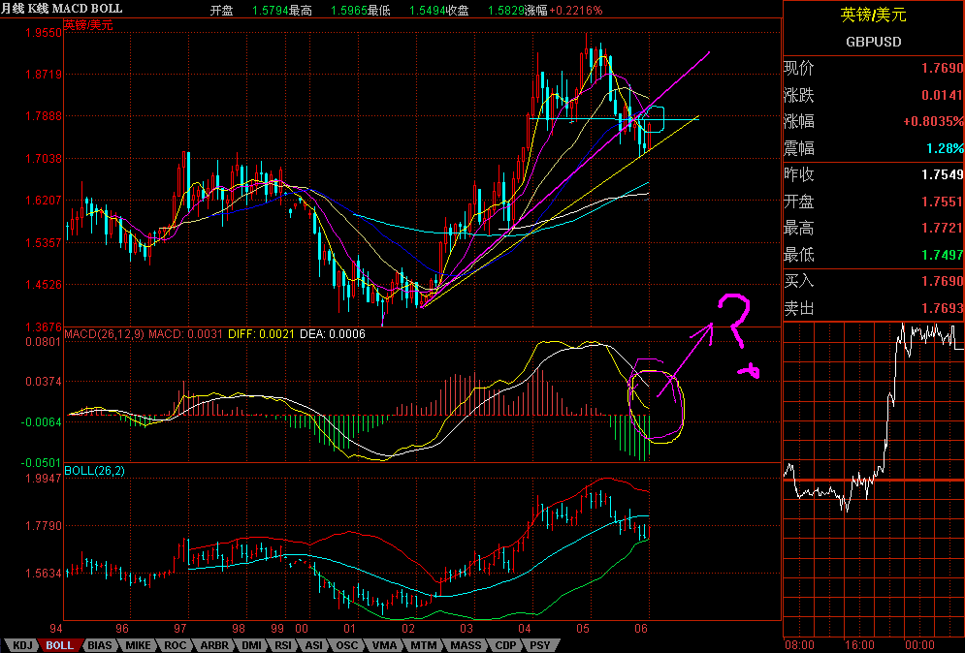Image resolution: width=965 pixels, height=653 pixels.
Task: Open the BIAS indicator tab
Action: 100,645
